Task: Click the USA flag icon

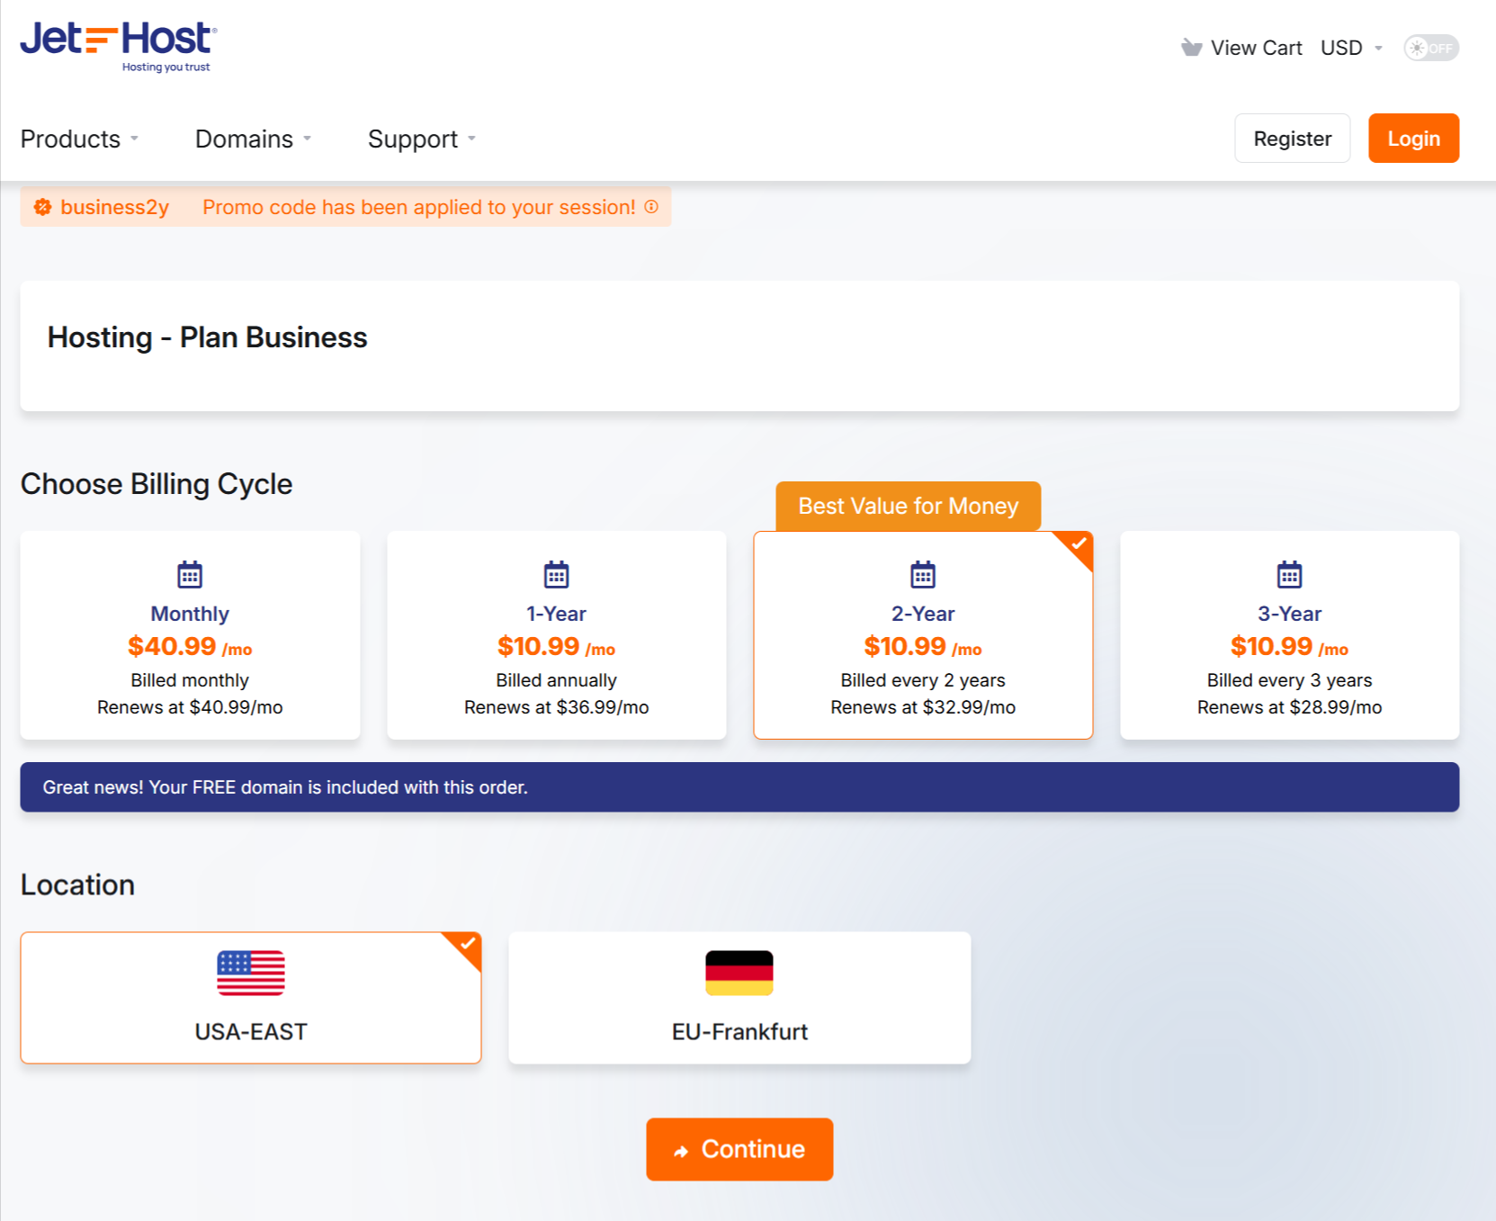Action: point(251,973)
